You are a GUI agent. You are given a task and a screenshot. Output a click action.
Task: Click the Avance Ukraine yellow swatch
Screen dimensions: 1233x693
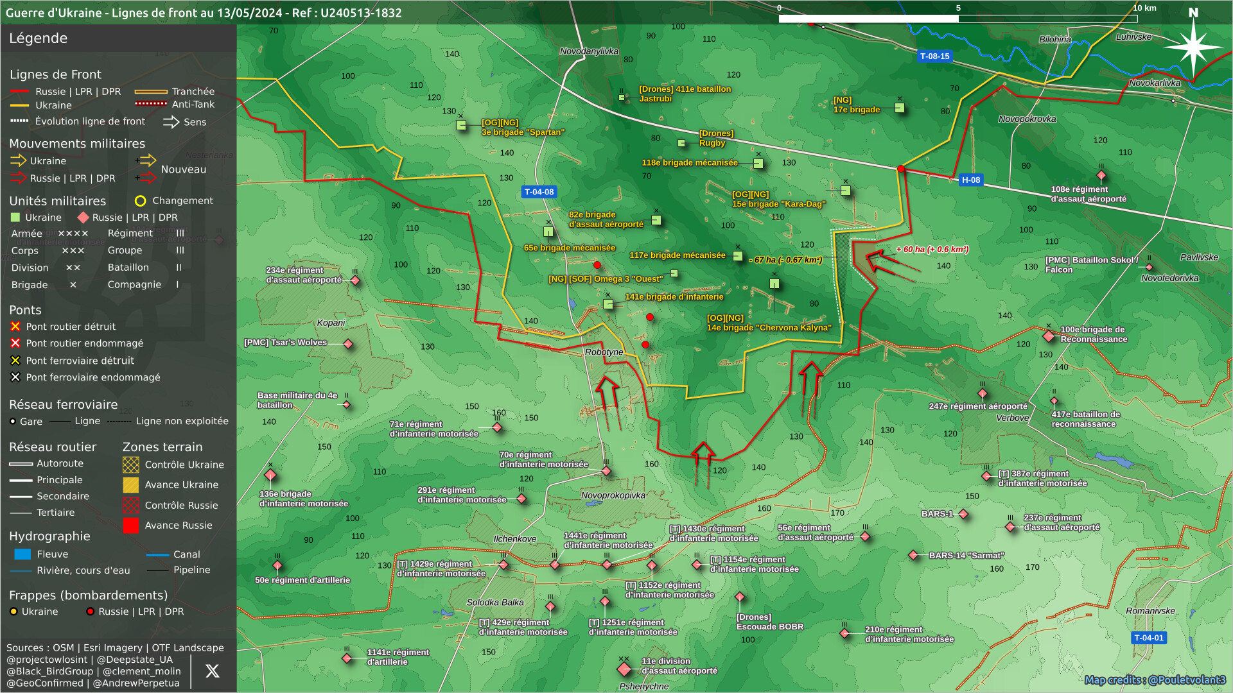tap(131, 485)
